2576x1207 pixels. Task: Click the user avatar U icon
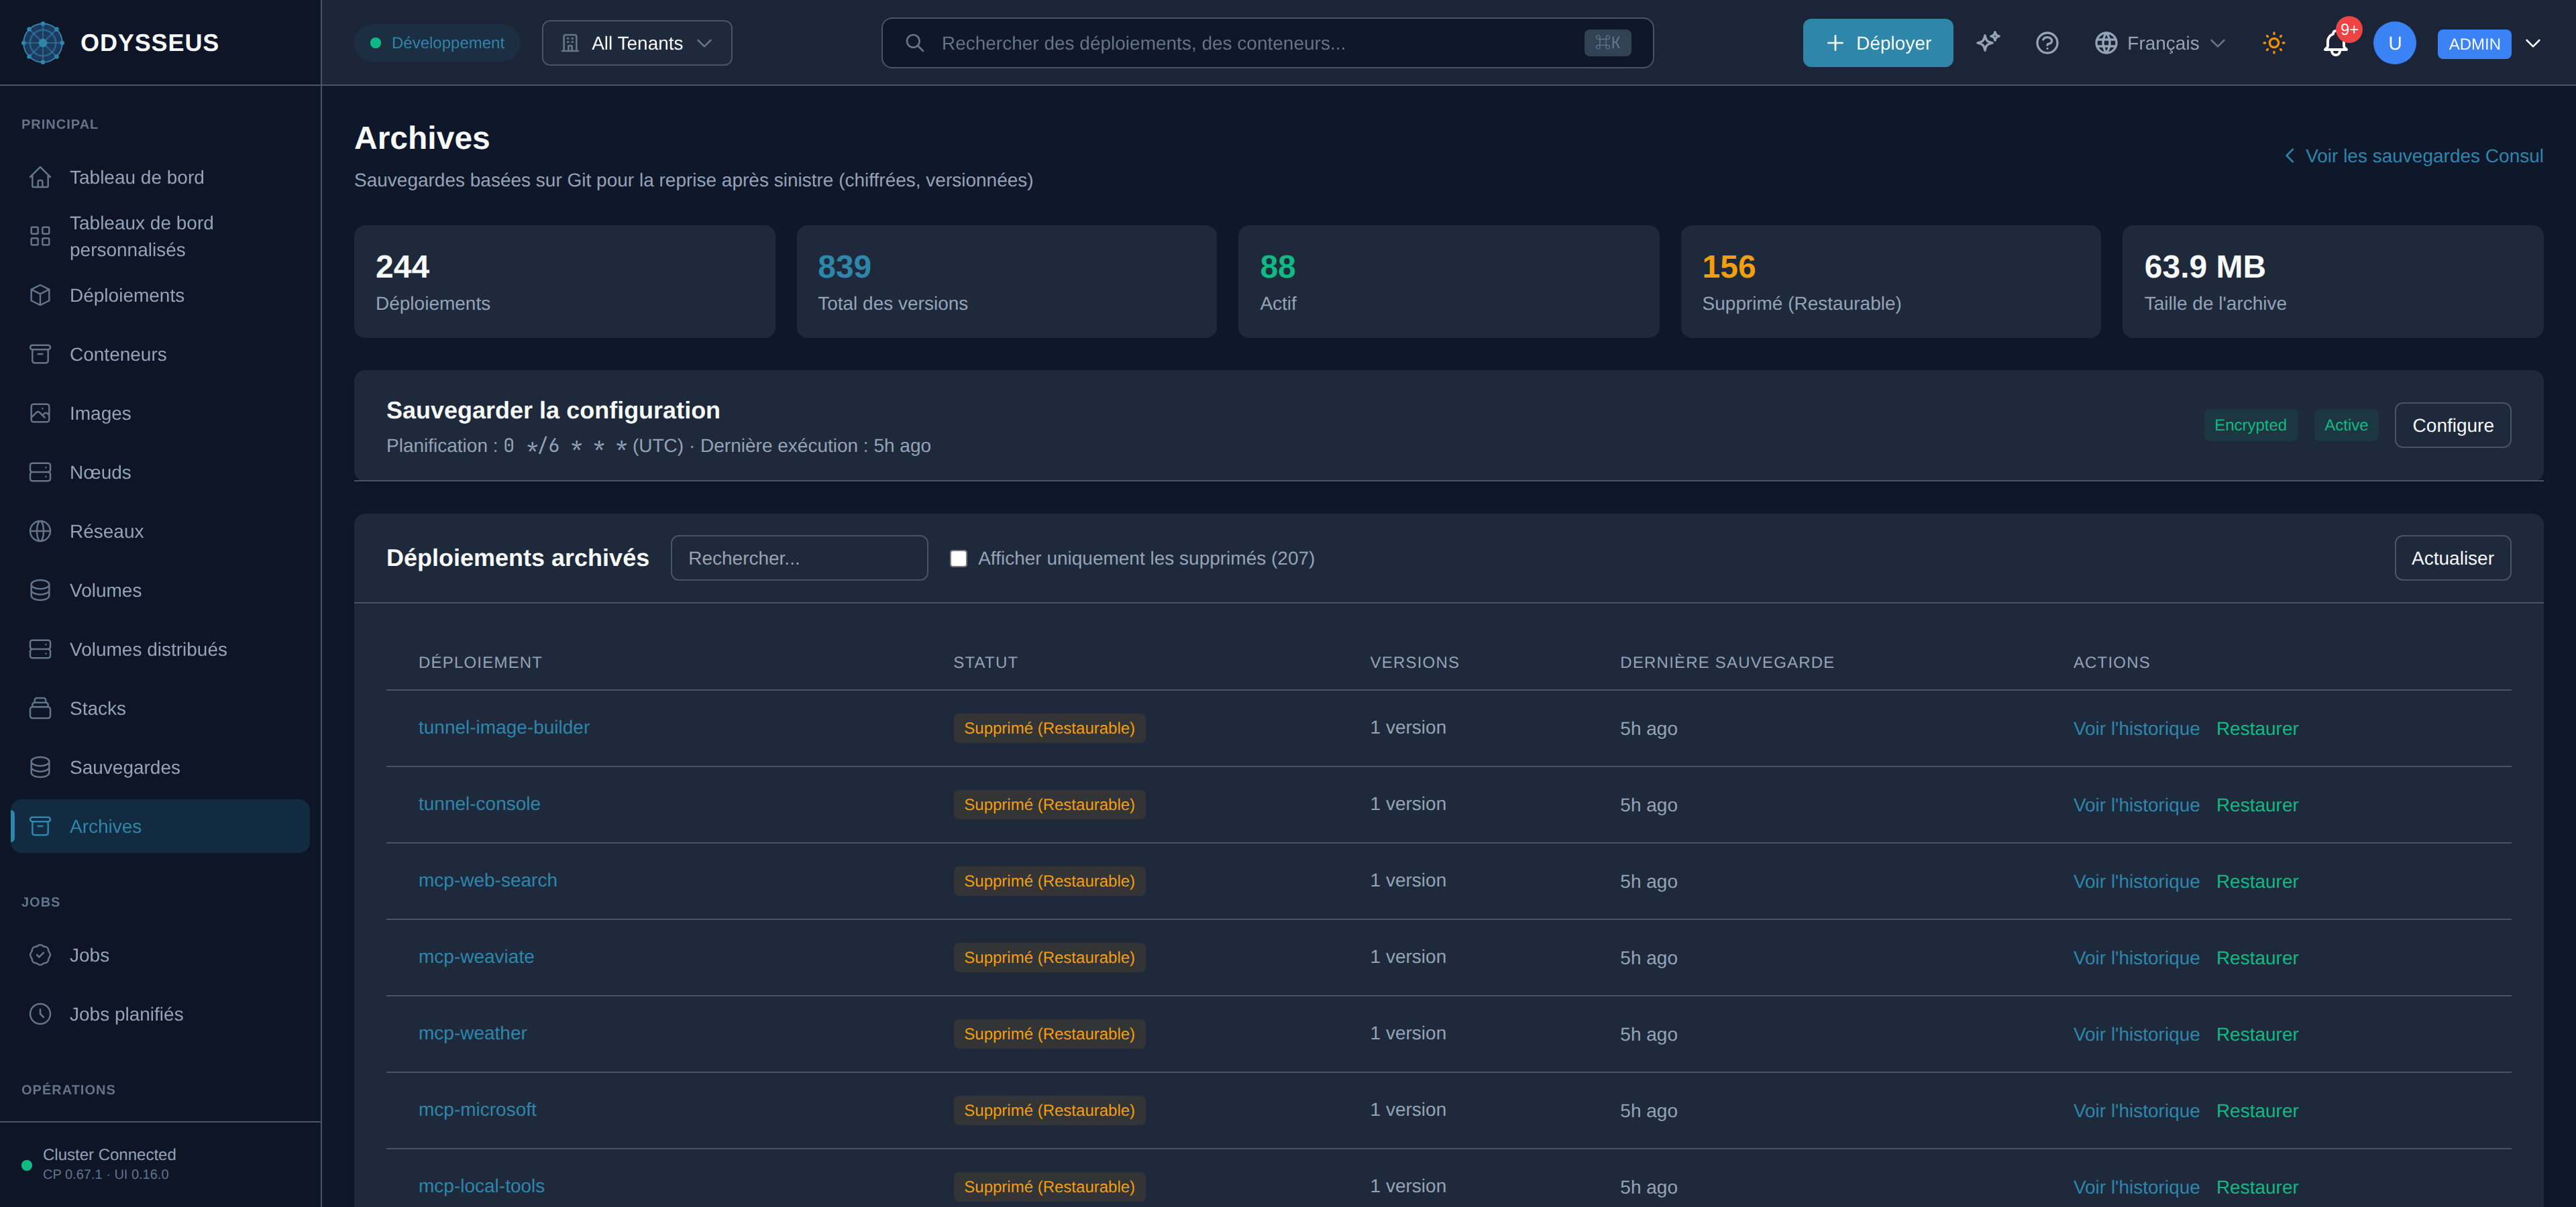(2394, 43)
